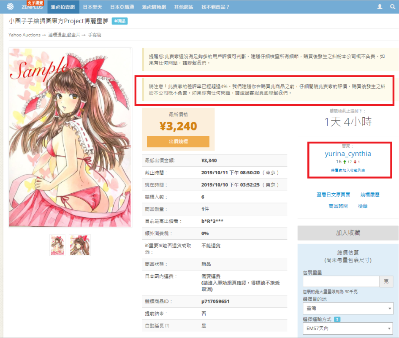Click the 新商品 badge
Screen dimensions: 399x338
click(119, 21)
